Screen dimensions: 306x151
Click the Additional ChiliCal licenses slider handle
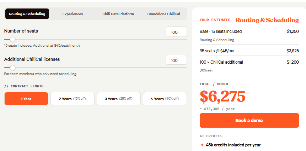(x=12, y=68)
